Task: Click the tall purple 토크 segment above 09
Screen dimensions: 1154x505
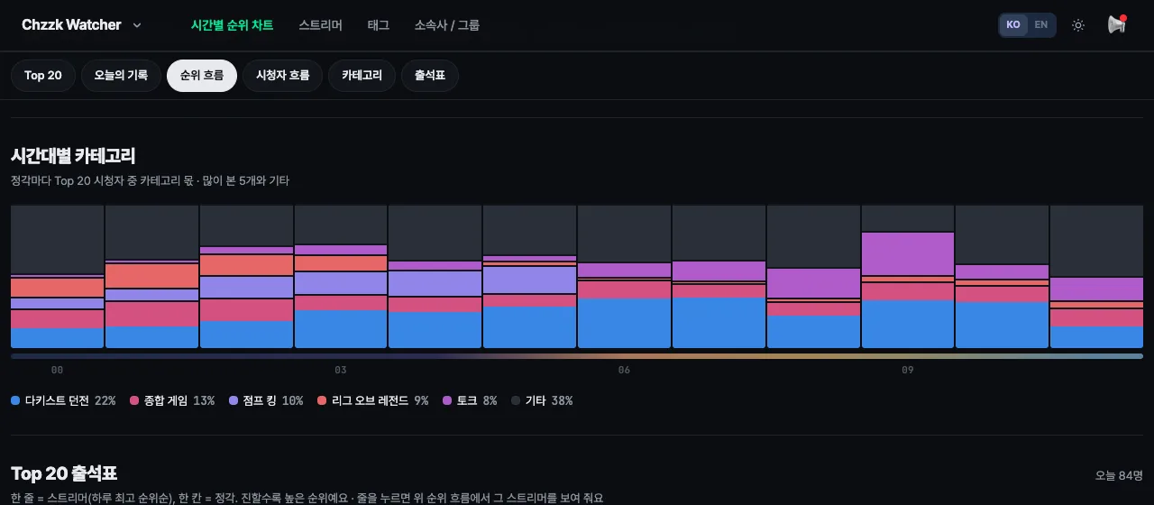Action: [908, 253]
